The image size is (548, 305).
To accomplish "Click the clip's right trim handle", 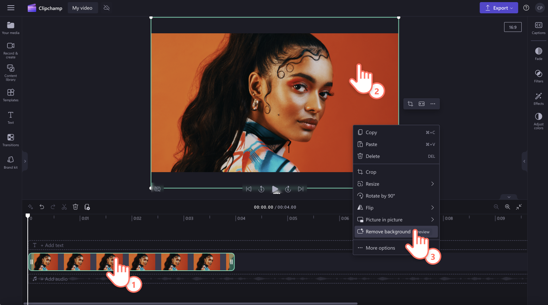I will tap(231, 262).
